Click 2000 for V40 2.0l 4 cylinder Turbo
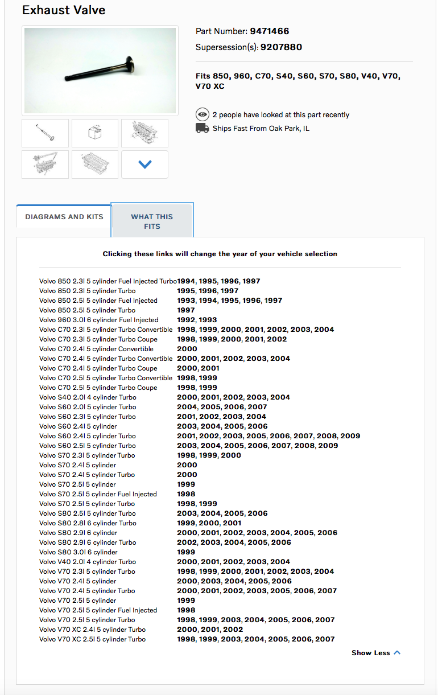 click(187, 562)
